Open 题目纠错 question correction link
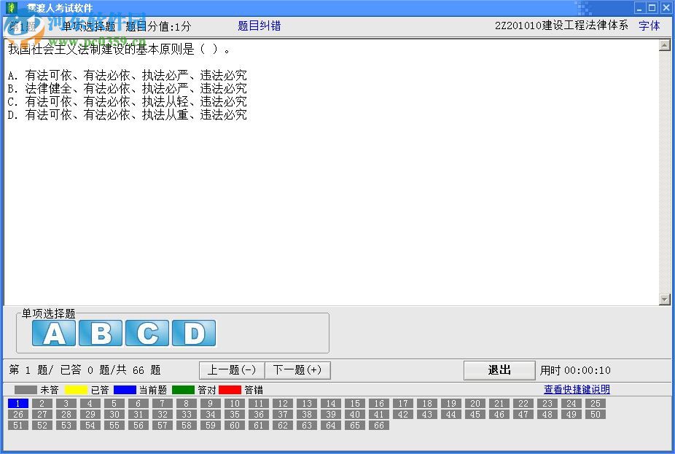 (260, 26)
